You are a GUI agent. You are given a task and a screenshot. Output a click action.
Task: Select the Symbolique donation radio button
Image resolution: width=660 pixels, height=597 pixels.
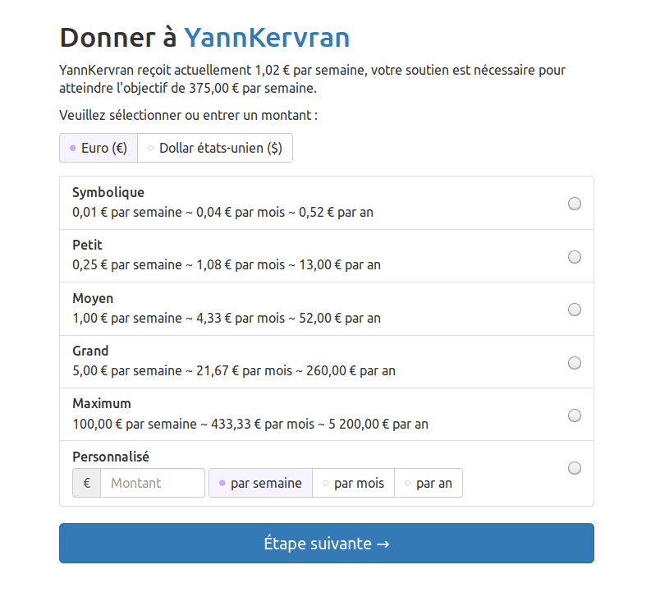tap(575, 204)
